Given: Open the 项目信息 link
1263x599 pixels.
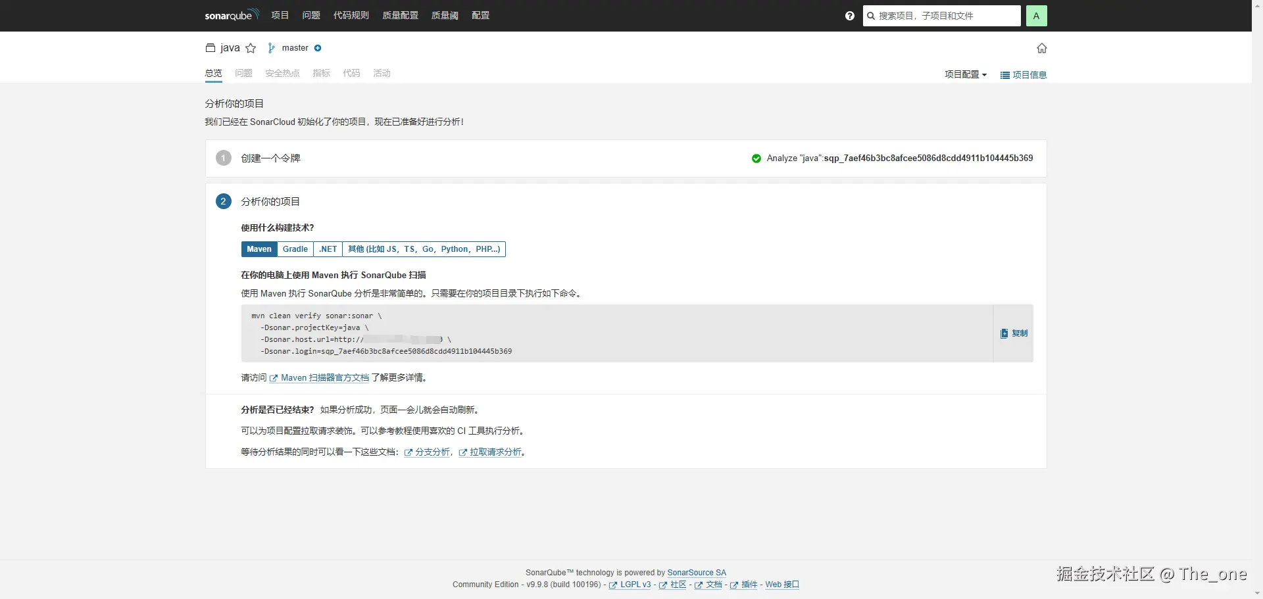Looking at the screenshot, I should tap(1024, 75).
